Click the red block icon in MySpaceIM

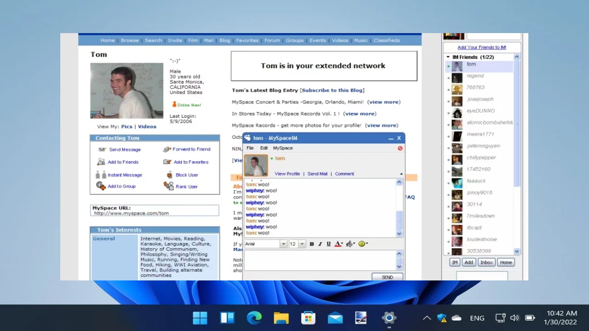pos(400,148)
